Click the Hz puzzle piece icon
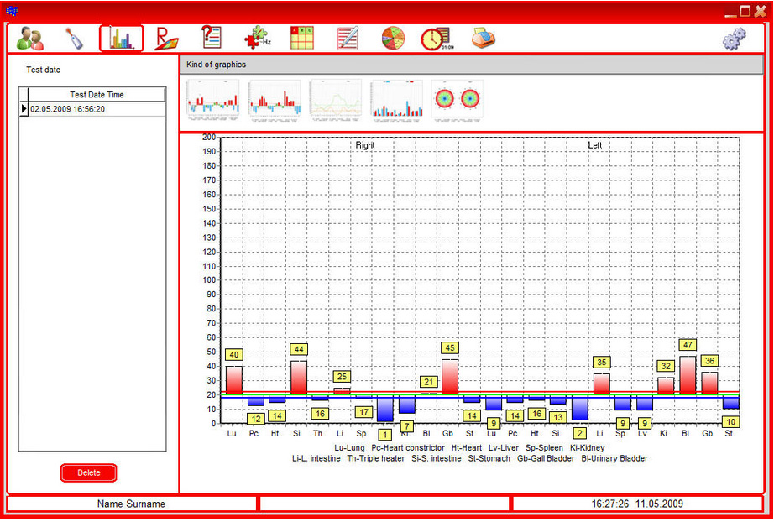The image size is (774, 522). coord(256,39)
